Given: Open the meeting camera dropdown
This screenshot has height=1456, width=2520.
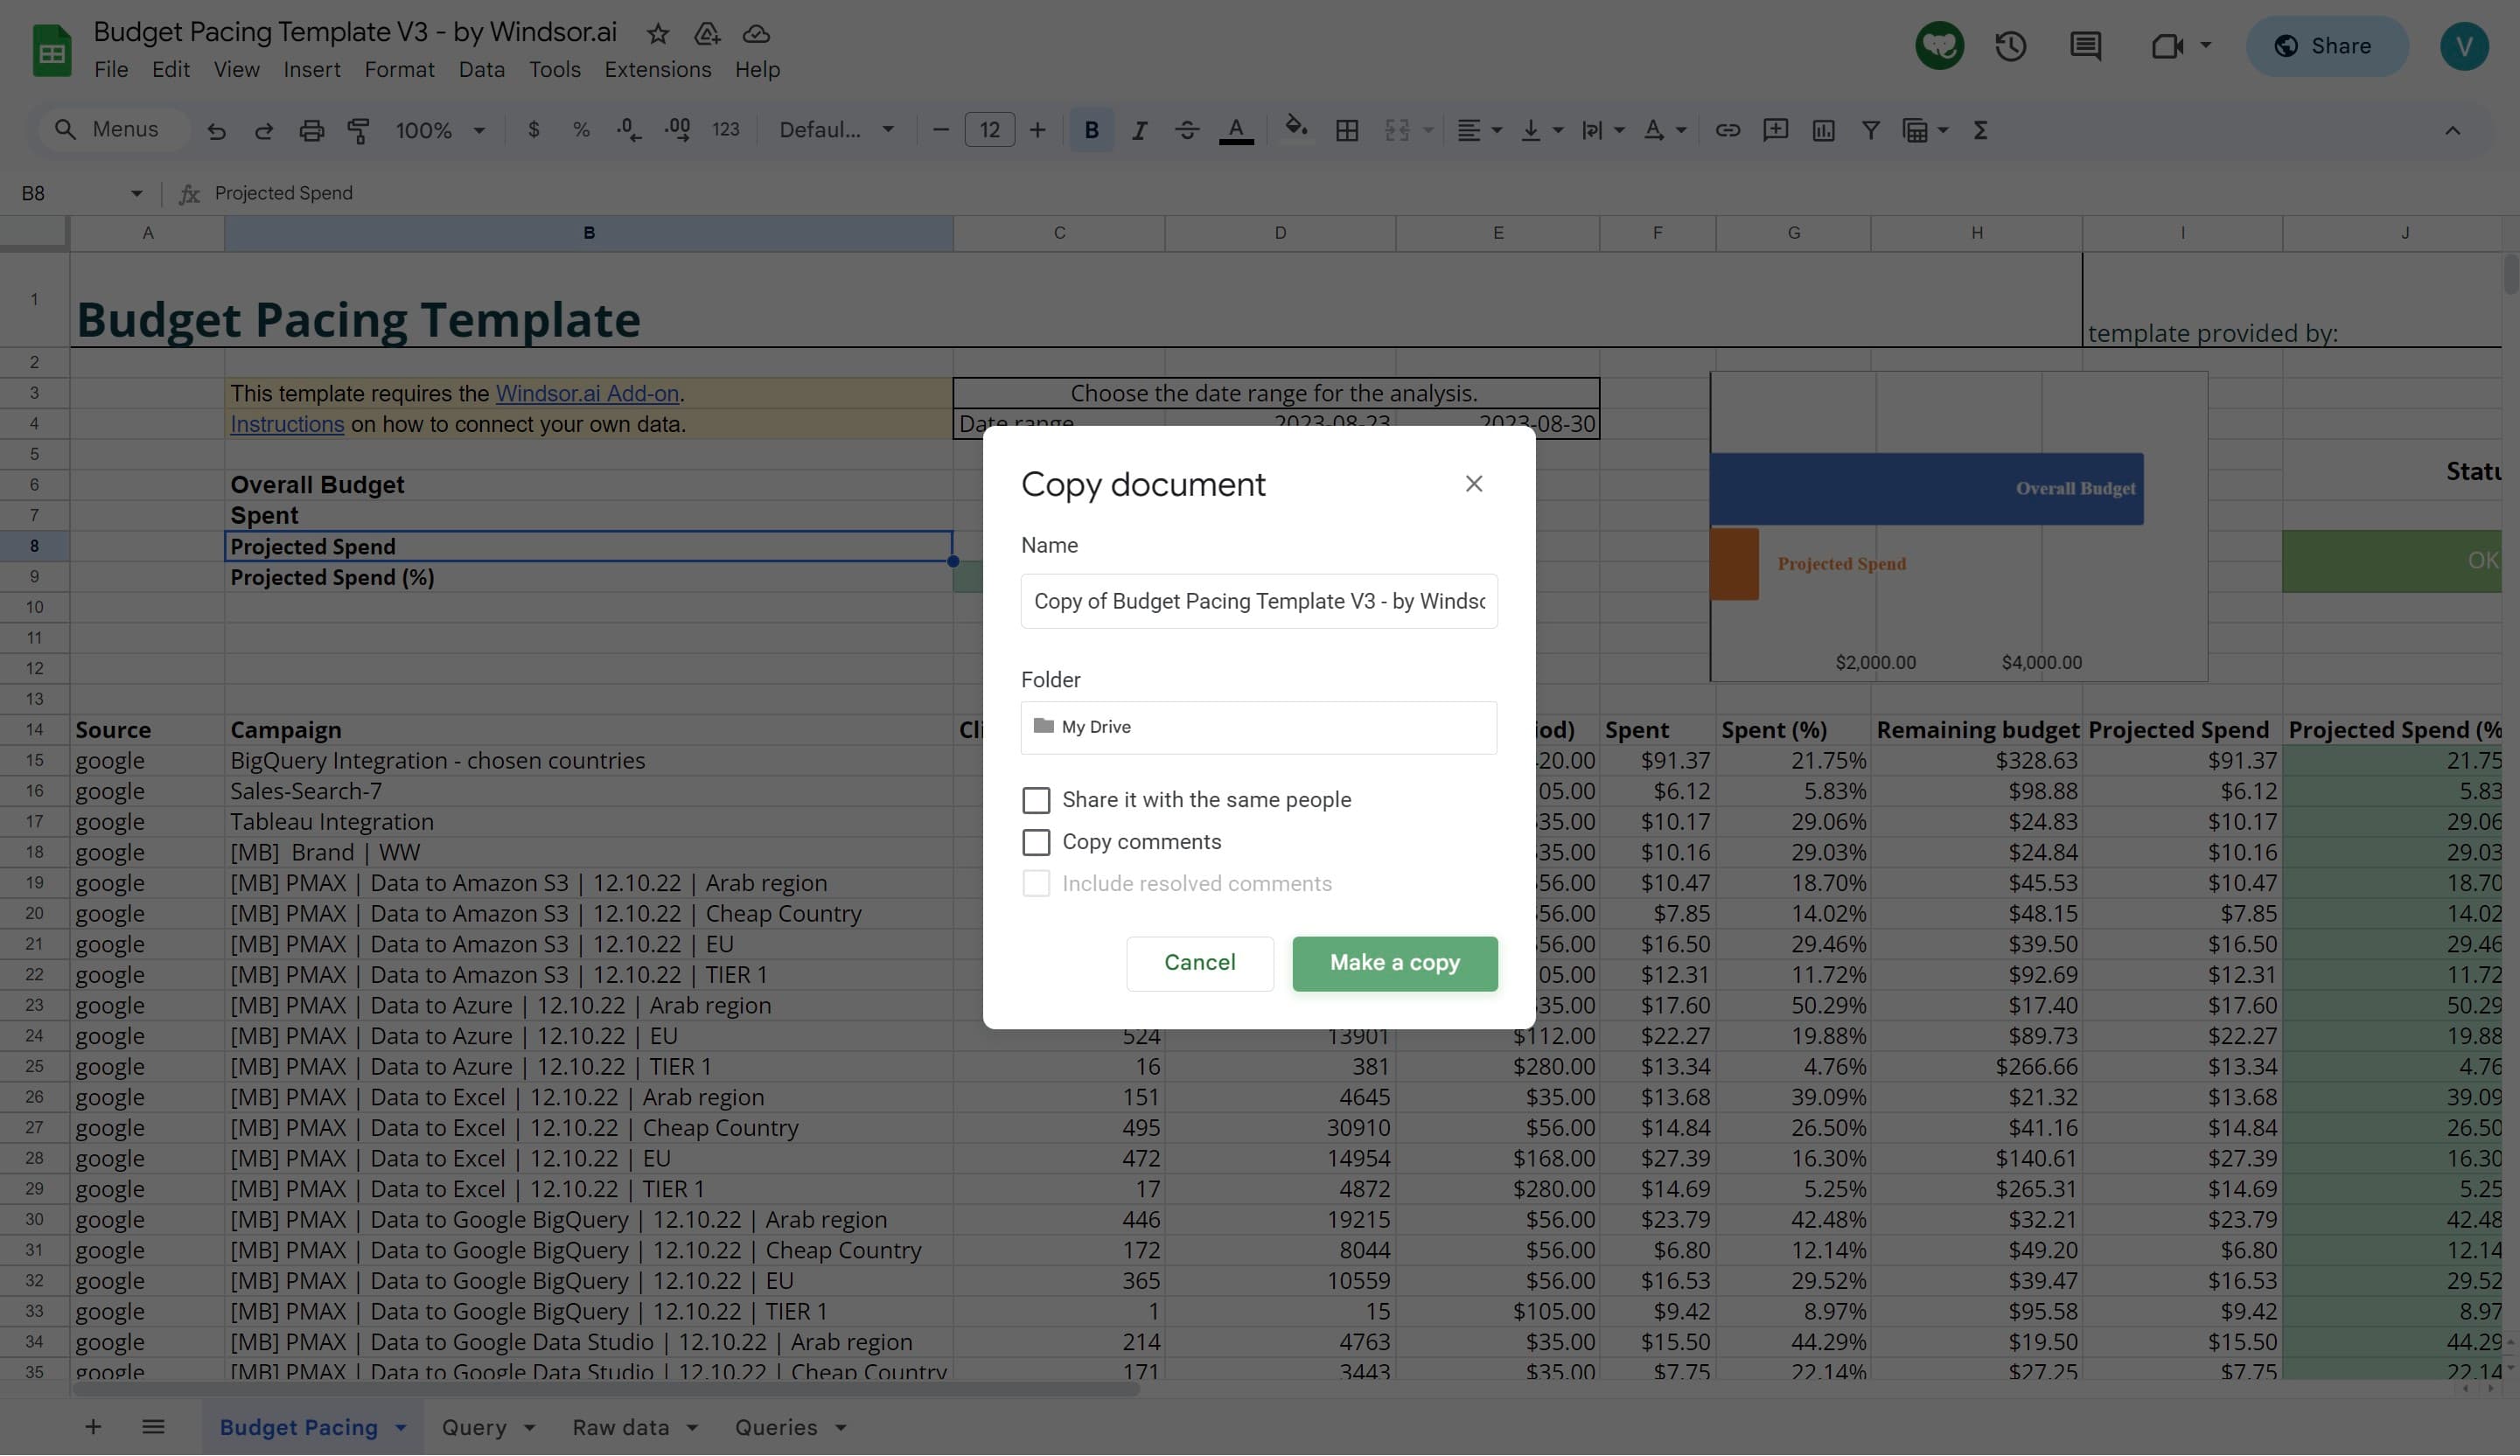Looking at the screenshot, I should 2206,46.
